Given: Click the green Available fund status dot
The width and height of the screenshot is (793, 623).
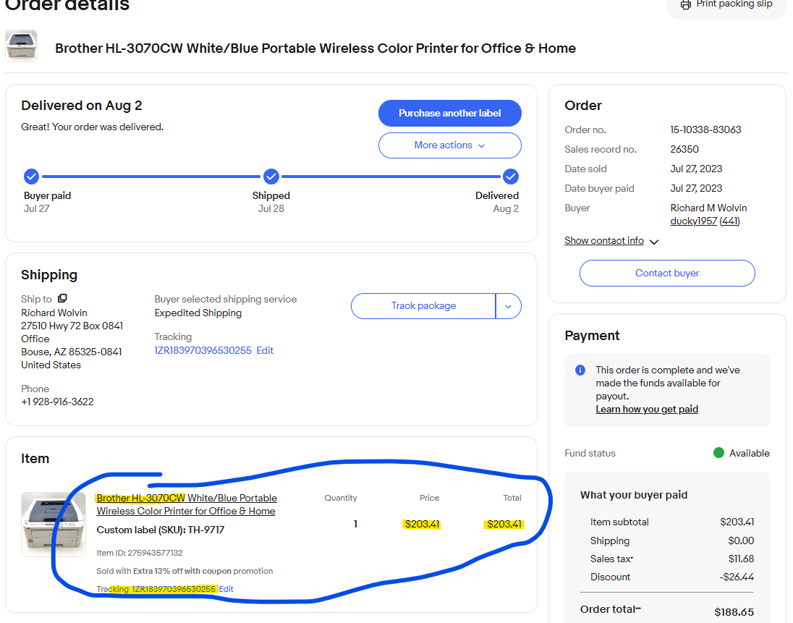Looking at the screenshot, I should pyautogui.click(x=718, y=452).
